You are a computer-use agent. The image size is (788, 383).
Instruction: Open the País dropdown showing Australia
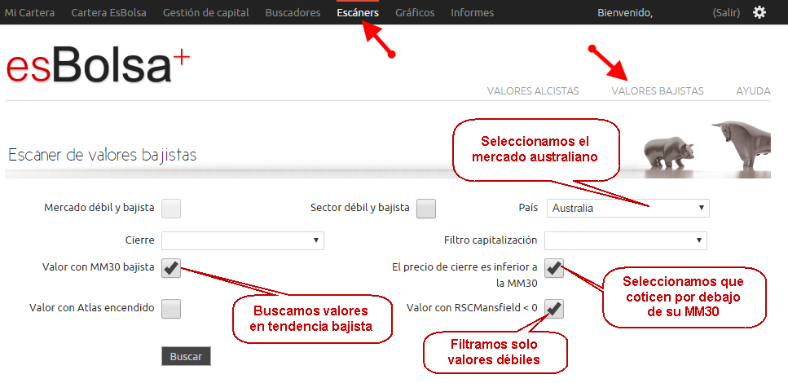pyautogui.click(x=627, y=208)
